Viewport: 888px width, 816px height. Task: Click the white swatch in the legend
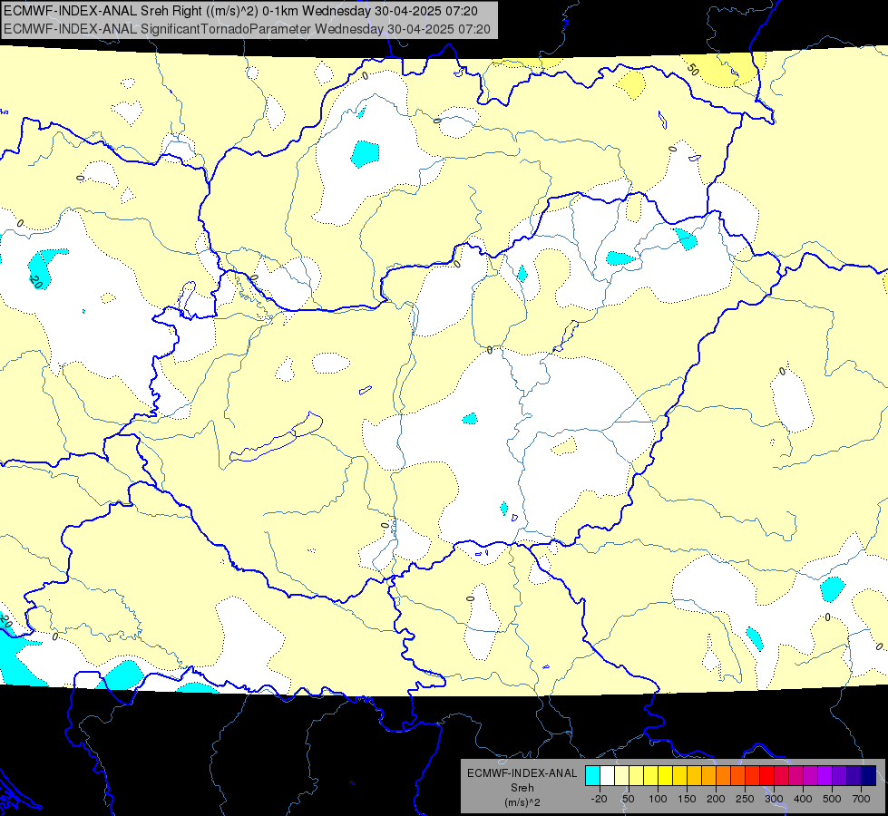[607, 775]
